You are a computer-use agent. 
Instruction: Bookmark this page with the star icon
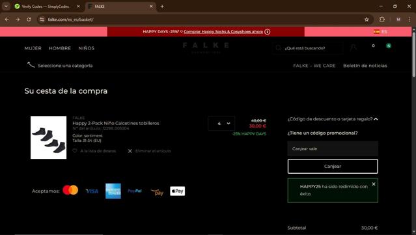(367, 20)
